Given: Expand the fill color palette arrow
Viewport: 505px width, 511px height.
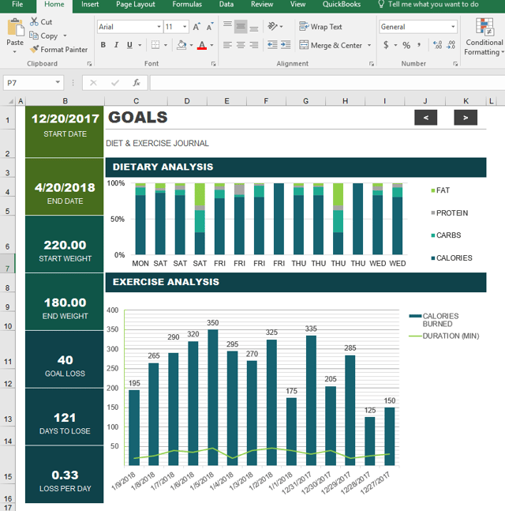Looking at the screenshot, I should [192, 45].
